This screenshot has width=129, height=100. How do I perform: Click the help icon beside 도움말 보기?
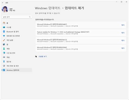[36, 57]
